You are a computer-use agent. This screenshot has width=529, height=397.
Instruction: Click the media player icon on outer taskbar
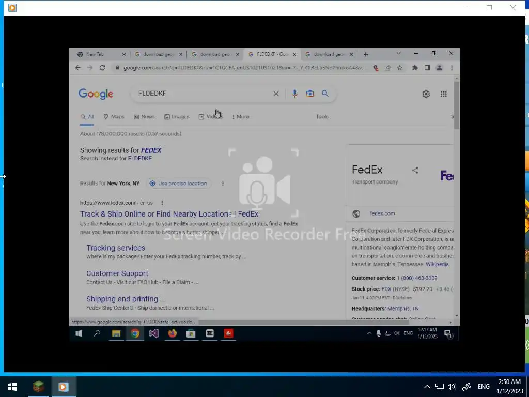pyautogui.click(x=64, y=387)
